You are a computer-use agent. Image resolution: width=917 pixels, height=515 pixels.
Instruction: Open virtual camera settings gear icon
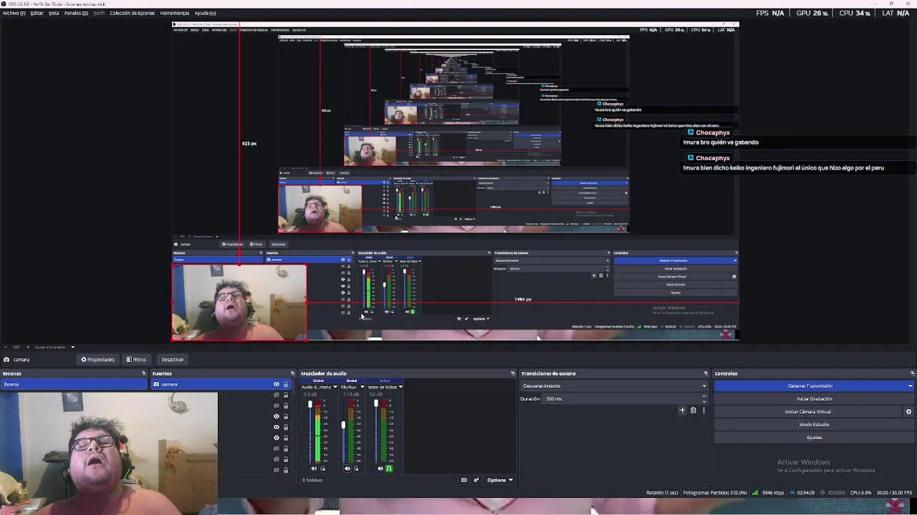pyautogui.click(x=908, y=411)
